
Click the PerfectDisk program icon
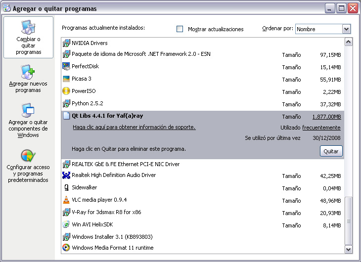coord(66,66)
